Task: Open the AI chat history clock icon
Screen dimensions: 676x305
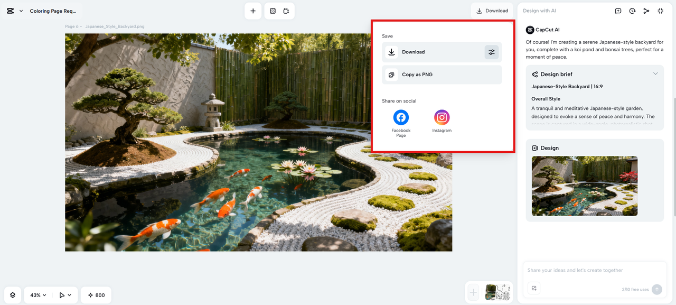Action: coord(632,11)
